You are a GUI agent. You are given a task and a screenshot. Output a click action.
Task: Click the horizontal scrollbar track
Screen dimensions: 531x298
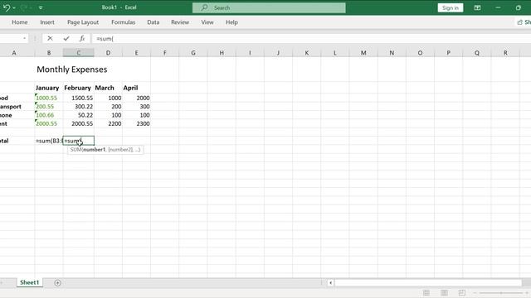(428, 283)
